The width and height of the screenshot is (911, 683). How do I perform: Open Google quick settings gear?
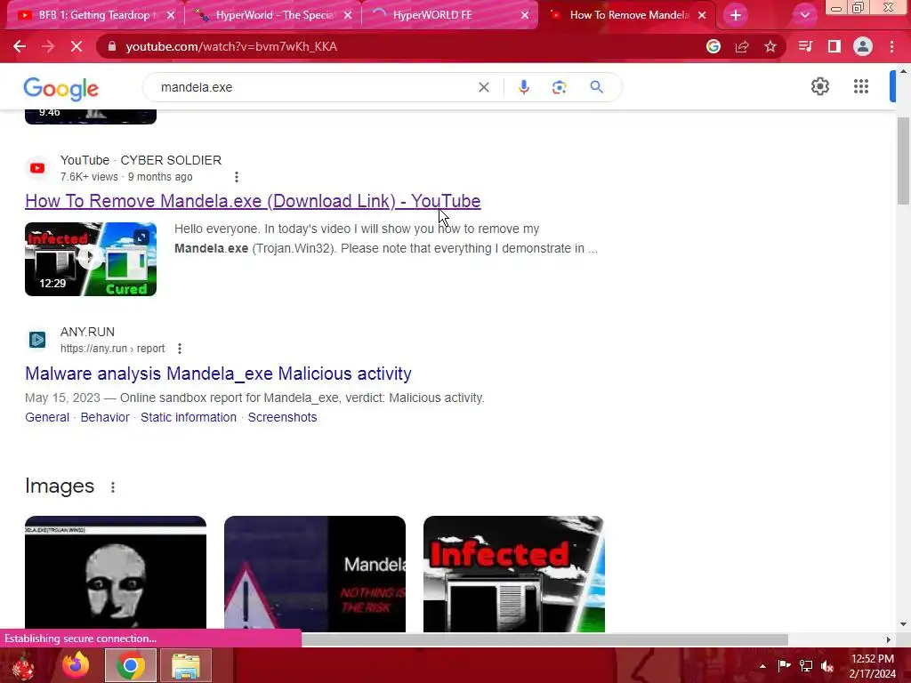coord(819,86)
